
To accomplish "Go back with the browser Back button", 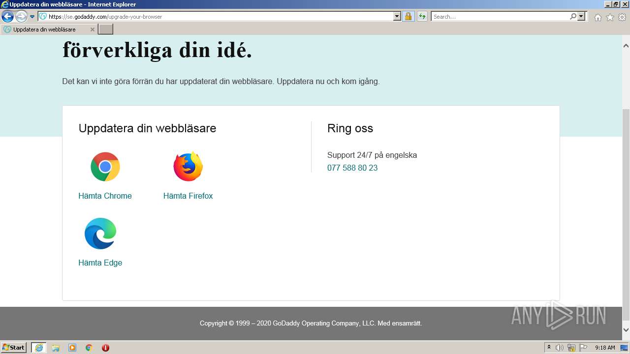I will (7, 17).
